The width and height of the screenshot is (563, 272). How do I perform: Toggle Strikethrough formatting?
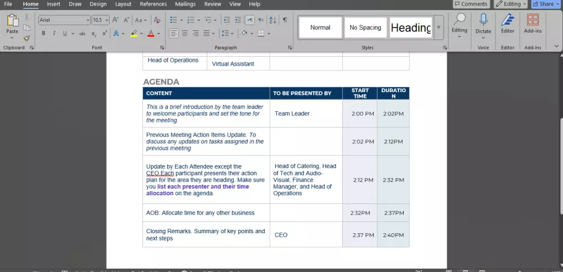pos(82,33)
